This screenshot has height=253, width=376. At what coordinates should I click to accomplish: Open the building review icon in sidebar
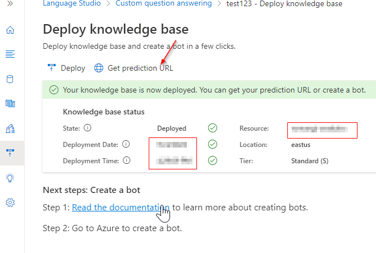point(10,128)
